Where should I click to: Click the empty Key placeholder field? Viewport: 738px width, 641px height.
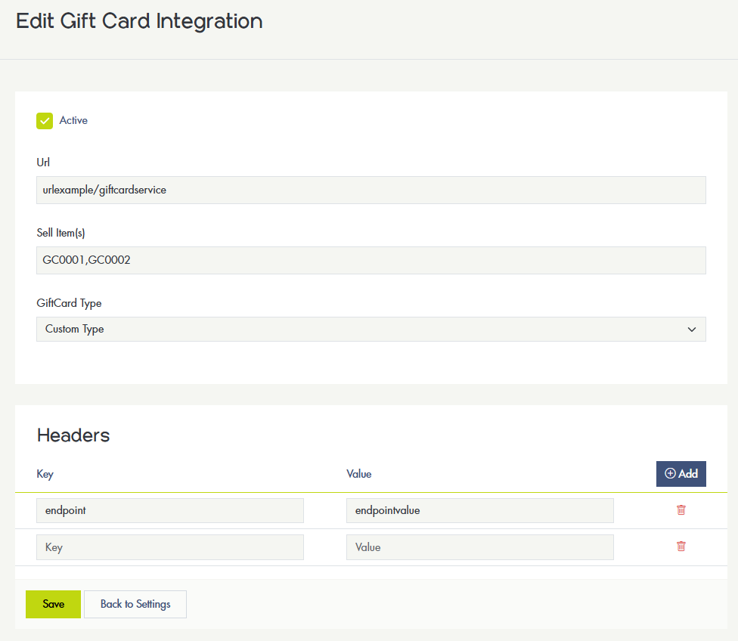click(x=170, y=547)
